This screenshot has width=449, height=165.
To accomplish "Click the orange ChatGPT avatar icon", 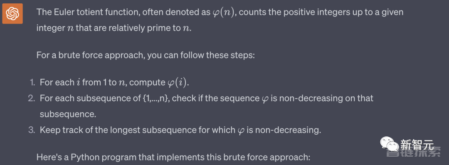I will pos(12,13).
